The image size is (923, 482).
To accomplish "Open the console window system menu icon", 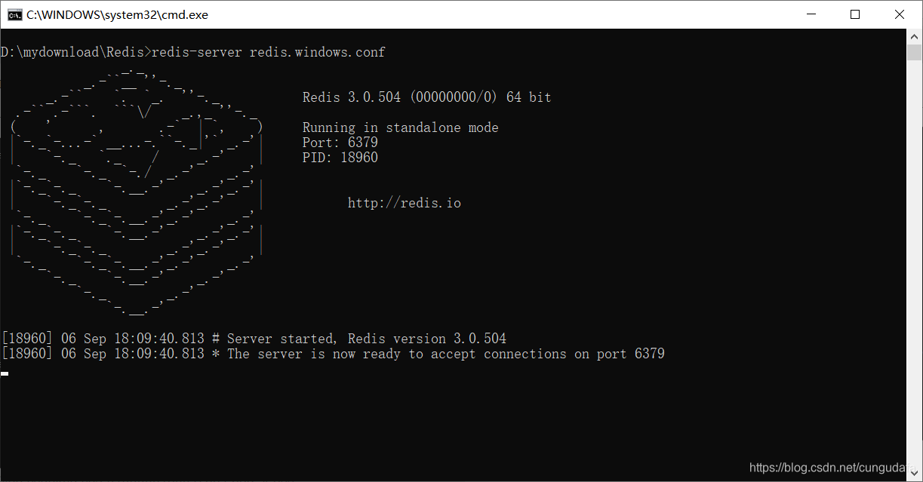I will (16, 14).
